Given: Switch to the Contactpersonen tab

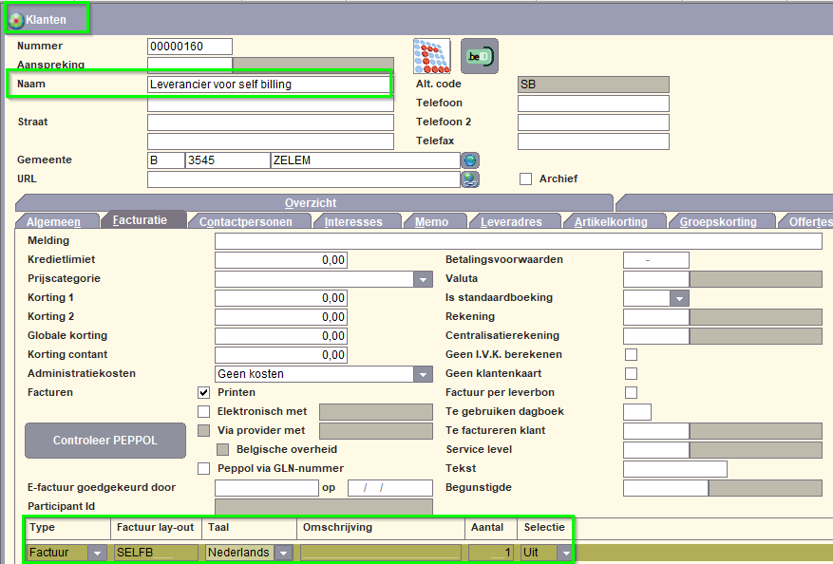Looking at the screenshot, I should [253, 221].
